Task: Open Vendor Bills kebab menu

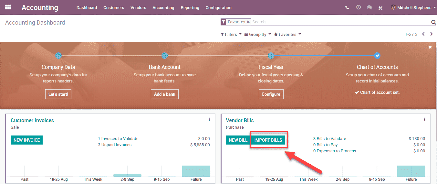Action: (424, 119)
